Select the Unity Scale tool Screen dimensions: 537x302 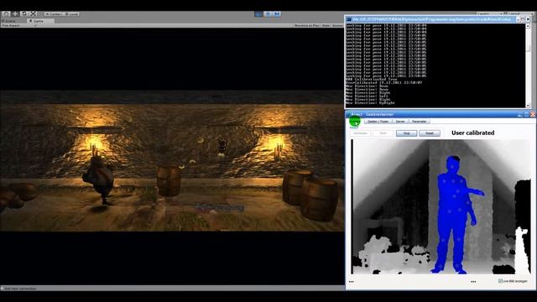34,13
